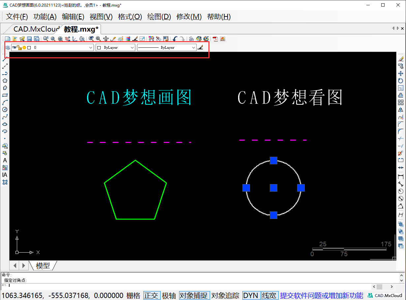The image size is (406, 300).
Task: Open the 视图(V) menu
Action: [101, 17]
